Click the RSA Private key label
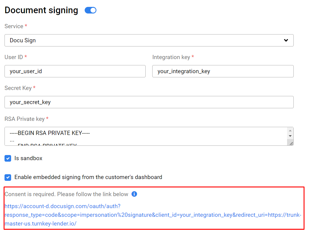 pyautogui.click(x=25, y=119)
